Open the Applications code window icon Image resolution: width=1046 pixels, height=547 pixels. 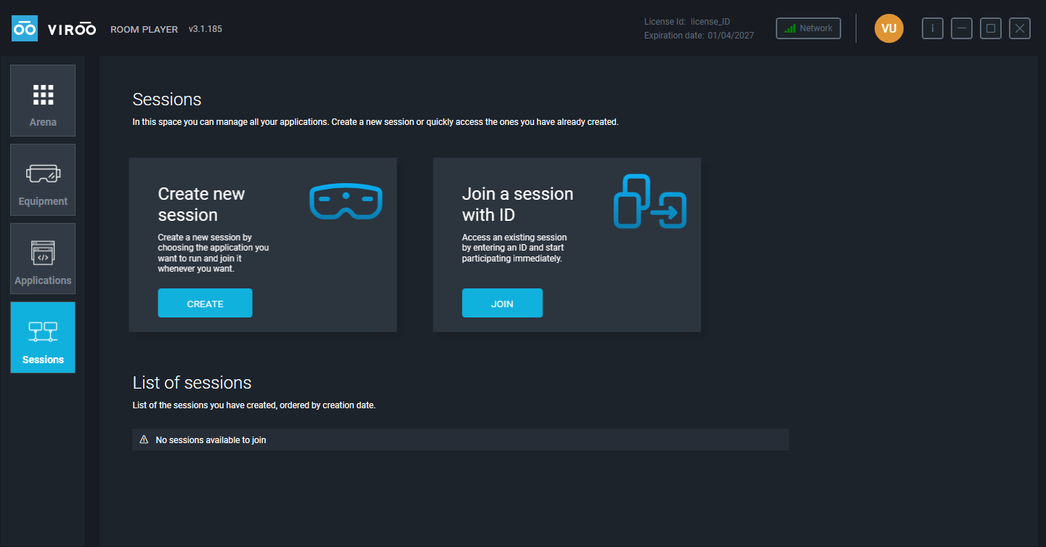(x=43, y=253)
